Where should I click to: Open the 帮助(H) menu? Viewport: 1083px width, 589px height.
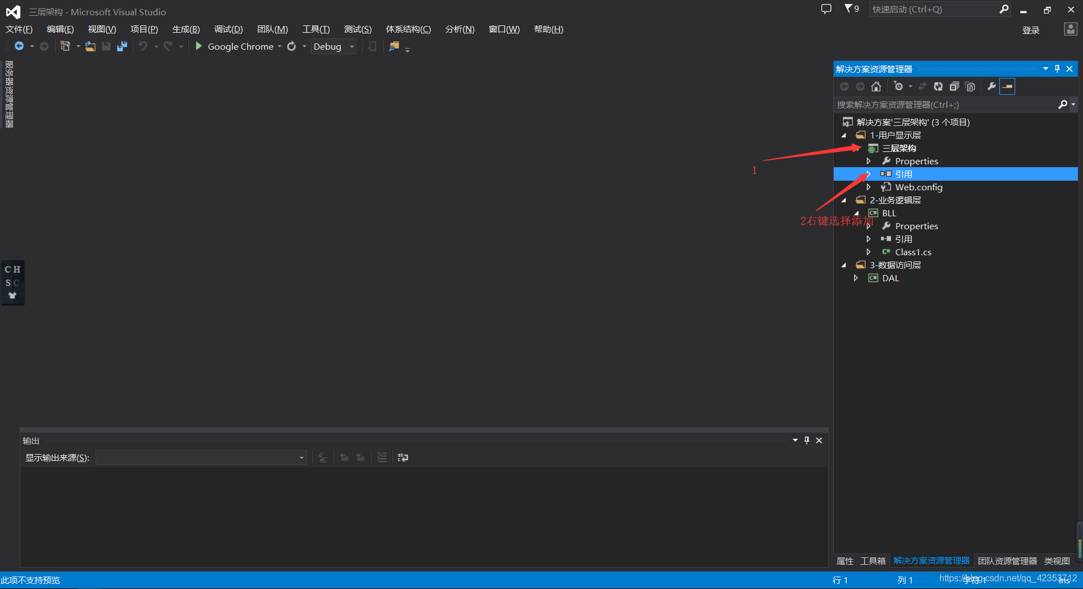tap(548, 29)
